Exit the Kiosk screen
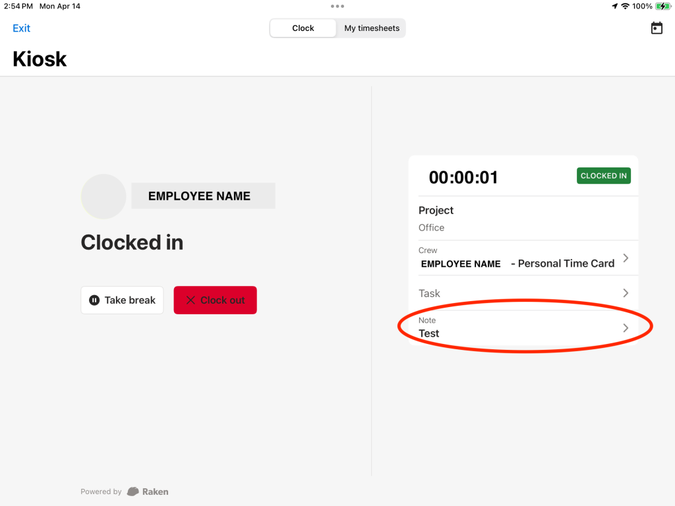Screen dimensions: 675x506 click(22, 28)
